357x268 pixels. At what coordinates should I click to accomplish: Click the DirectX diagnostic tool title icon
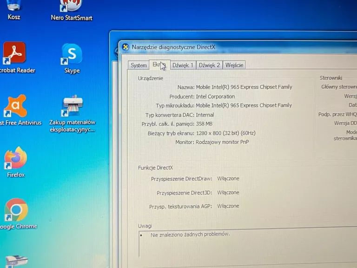point(125,47)
